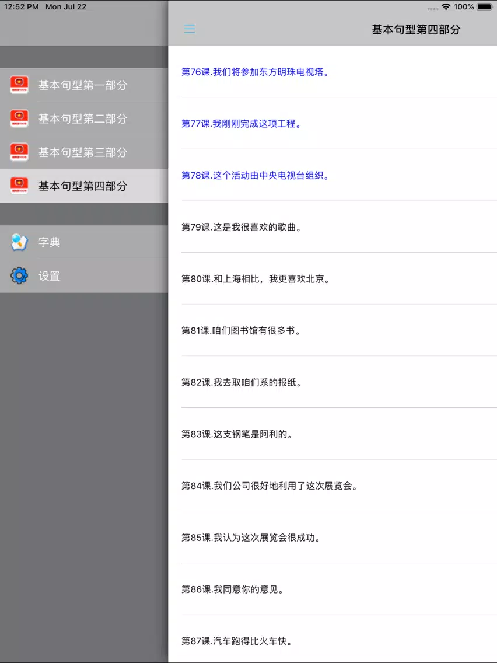The image size is (497, 663).
Task: Select 基本句型第四部分 in sidebar
Action: [84, 186]
